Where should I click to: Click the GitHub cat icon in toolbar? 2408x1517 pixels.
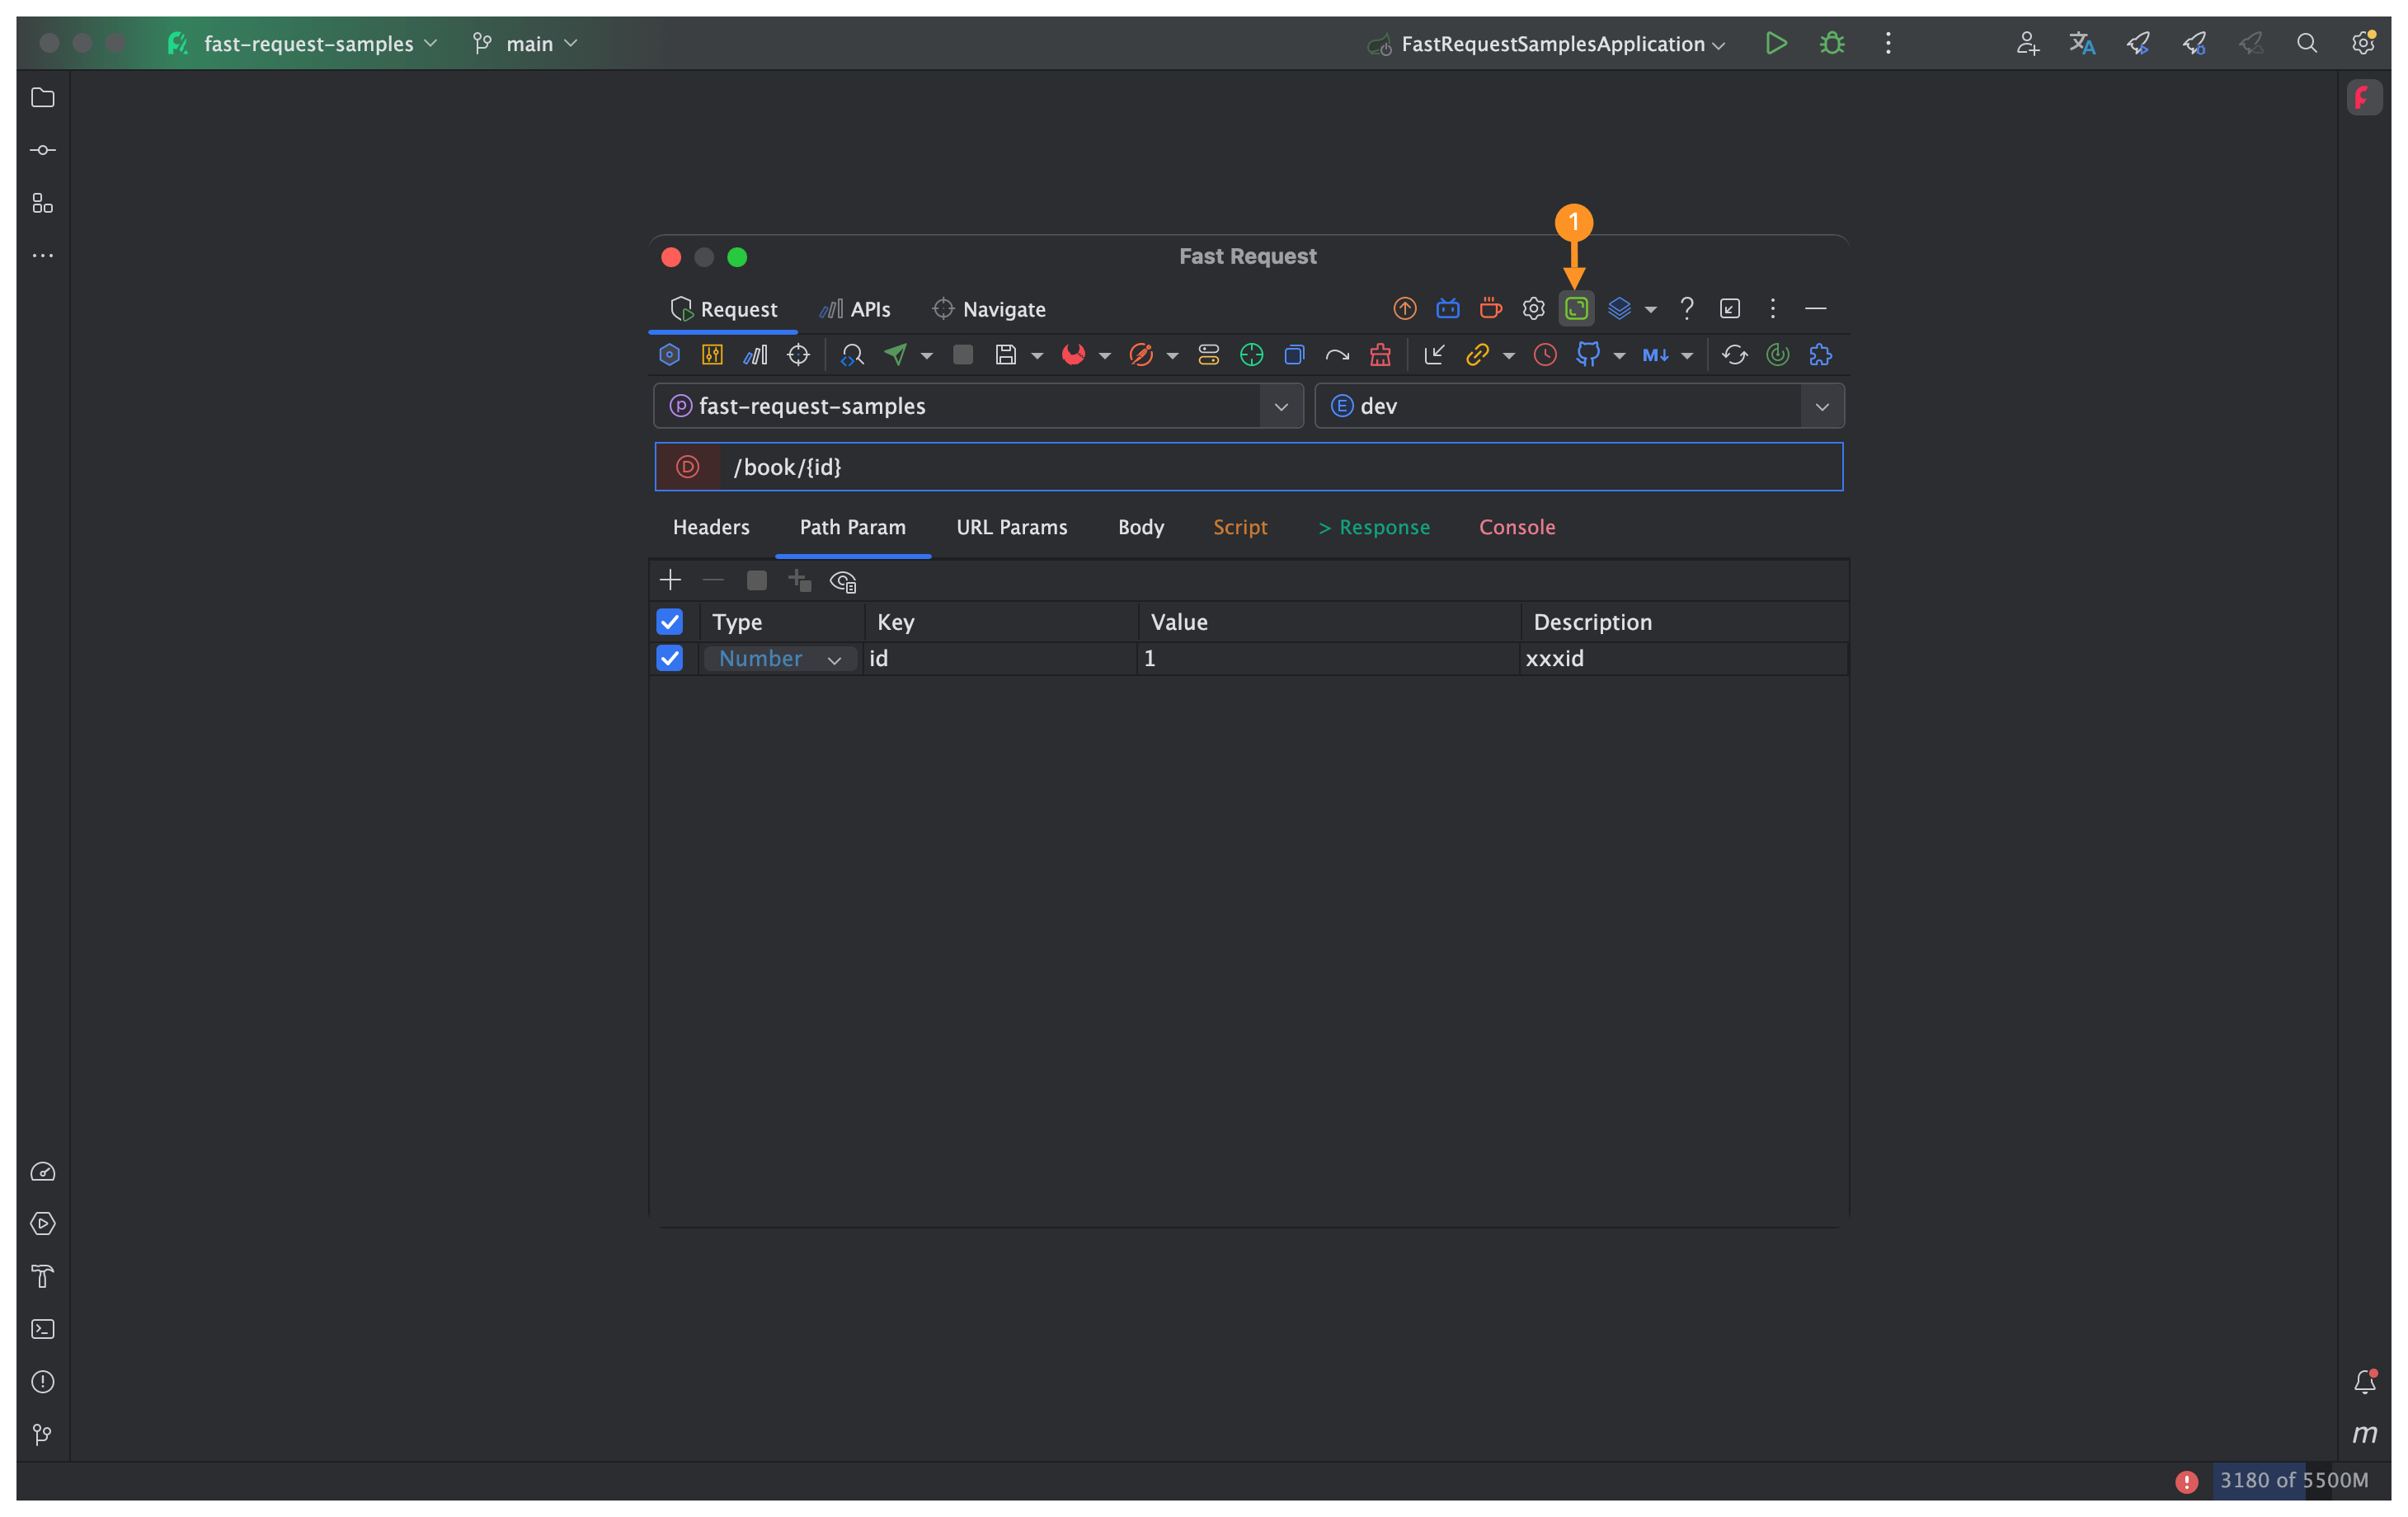point(1587,354)
